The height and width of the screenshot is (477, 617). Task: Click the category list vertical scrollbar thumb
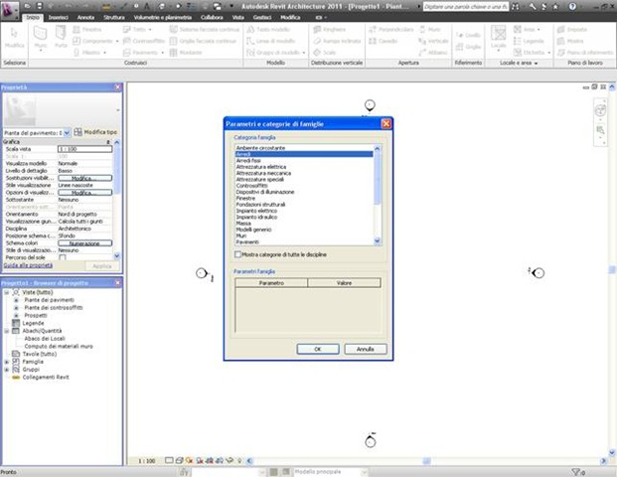tap(377, 179)
